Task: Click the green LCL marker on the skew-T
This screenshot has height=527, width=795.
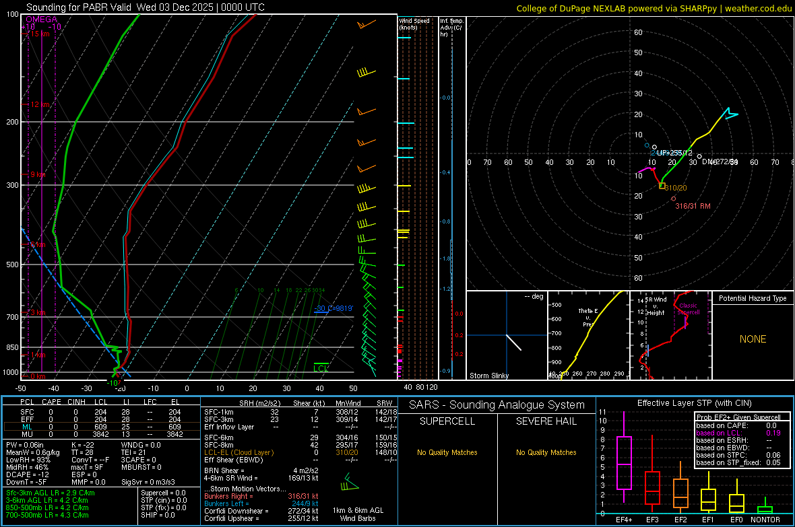Action: (x=321, y=367)
